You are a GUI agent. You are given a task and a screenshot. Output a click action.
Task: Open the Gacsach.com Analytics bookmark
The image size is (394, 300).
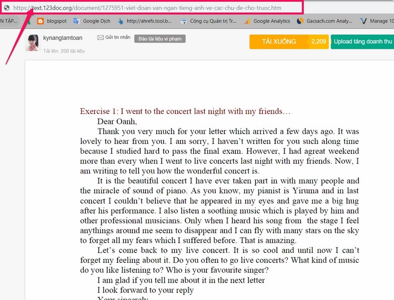coord(324,21)
